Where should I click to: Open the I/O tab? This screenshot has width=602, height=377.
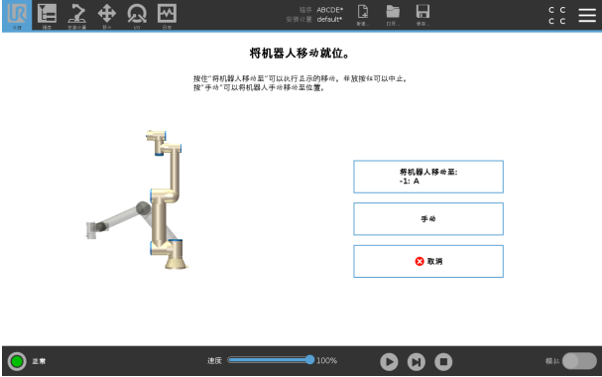point(137,15)
